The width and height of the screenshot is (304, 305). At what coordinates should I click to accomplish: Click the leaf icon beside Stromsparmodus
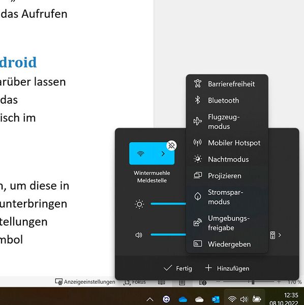tap(198, 196)
